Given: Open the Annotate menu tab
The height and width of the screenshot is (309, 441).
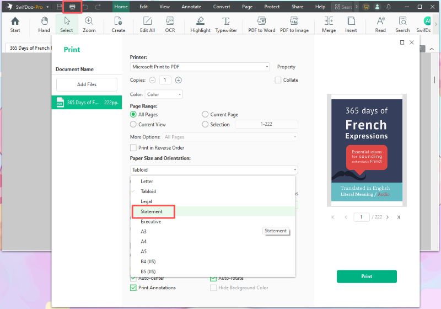Looking at the screenshot, I should tap(191, 7).
